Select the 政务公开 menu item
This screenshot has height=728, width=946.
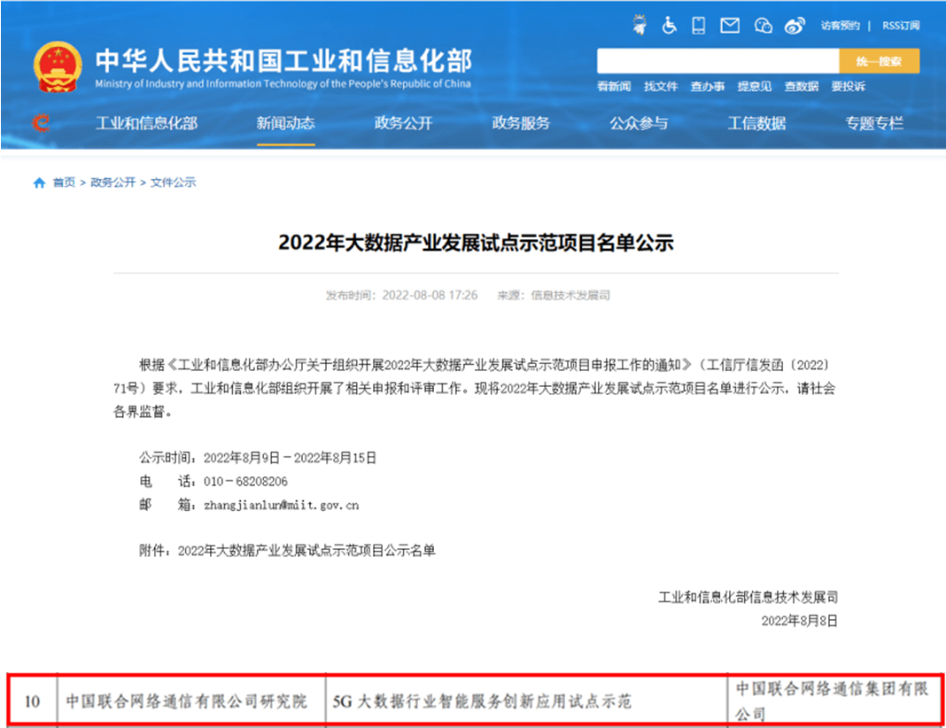403,123
